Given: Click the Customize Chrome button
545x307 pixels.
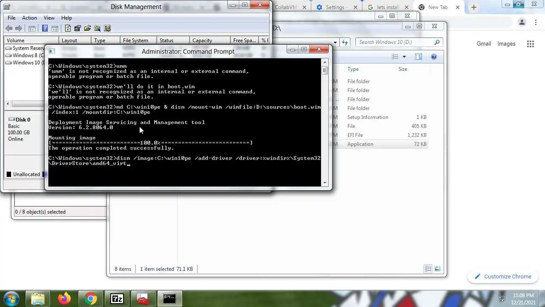Looking at the screenshot, I should tap(503, 277).
